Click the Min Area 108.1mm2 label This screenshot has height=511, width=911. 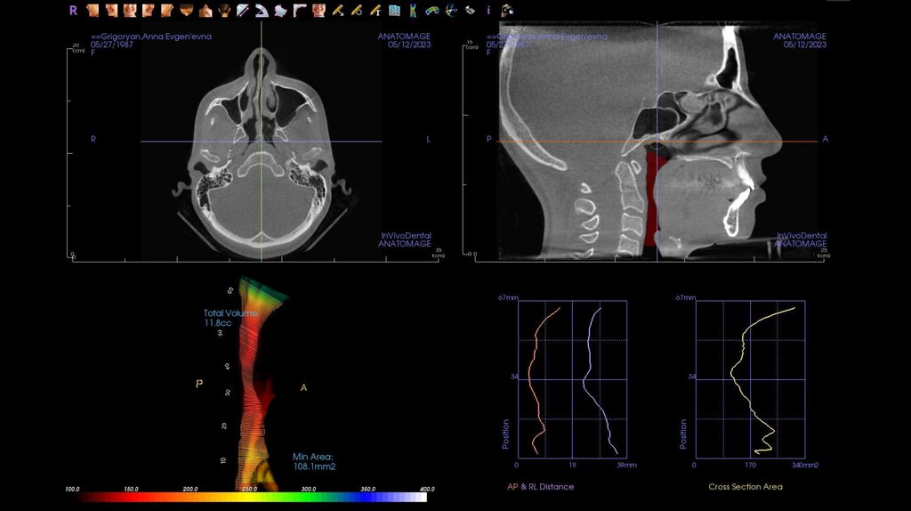click(x=313, y=461)
